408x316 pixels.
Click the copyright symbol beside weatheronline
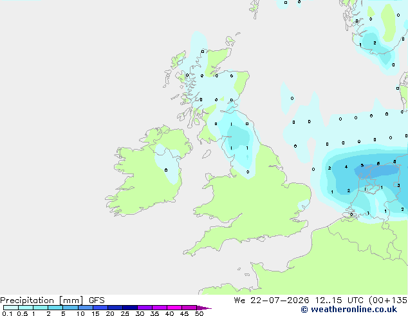(x=304, y=310)
